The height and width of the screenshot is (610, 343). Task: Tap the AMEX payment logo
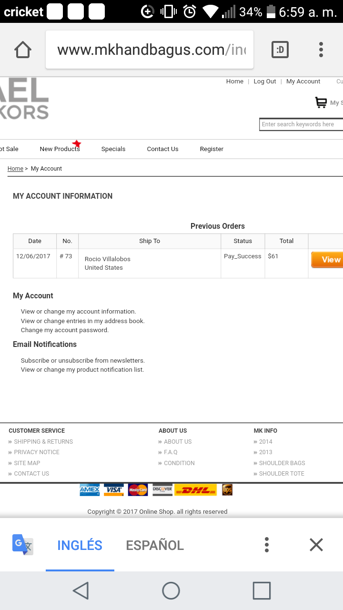coord(90,490)
